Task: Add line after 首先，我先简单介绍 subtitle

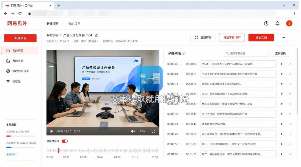Action: pos(290,94)
